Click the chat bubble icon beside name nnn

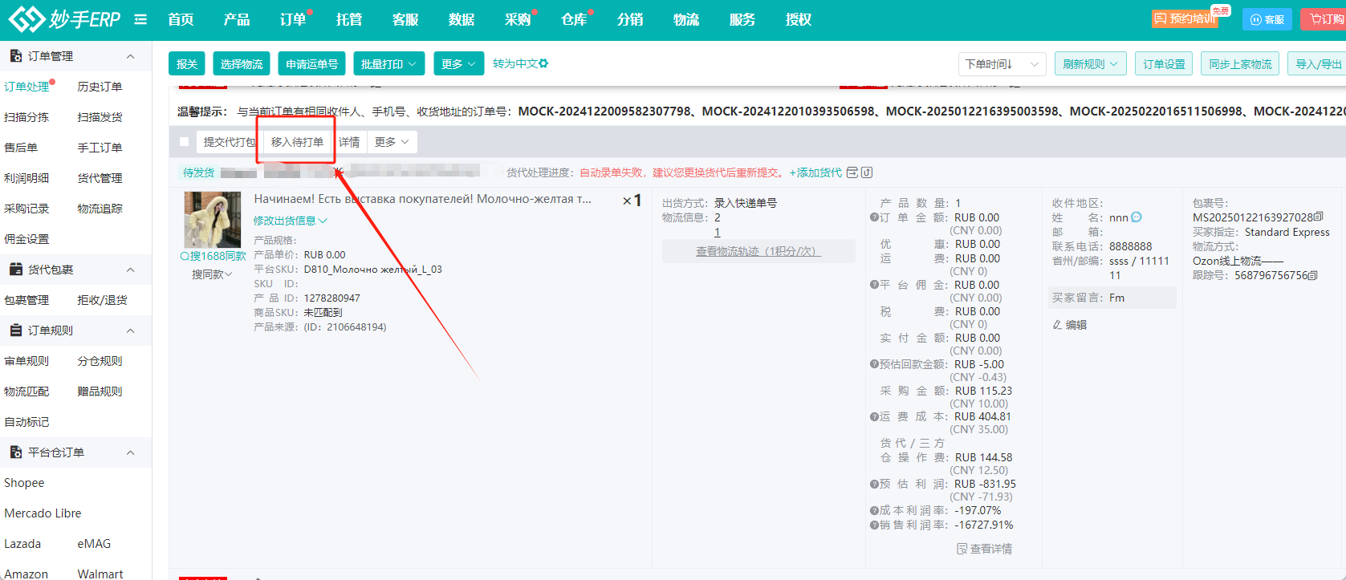pyautogui.click(x=1137, y=217)
